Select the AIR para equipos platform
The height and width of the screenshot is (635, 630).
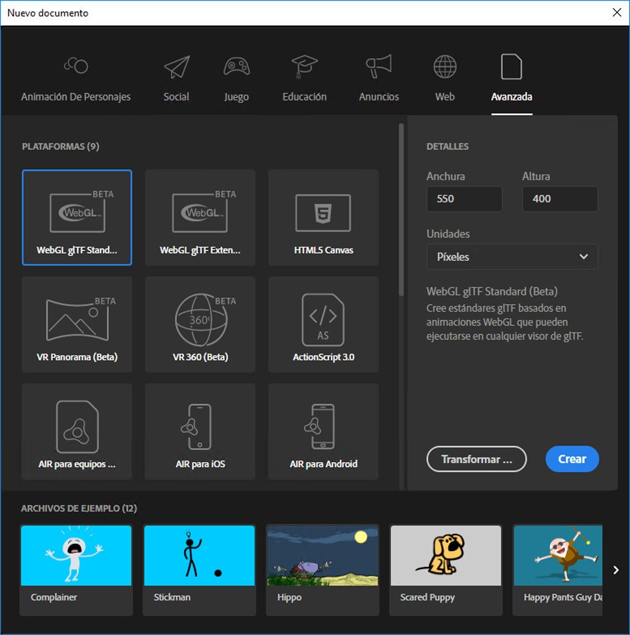76,431
